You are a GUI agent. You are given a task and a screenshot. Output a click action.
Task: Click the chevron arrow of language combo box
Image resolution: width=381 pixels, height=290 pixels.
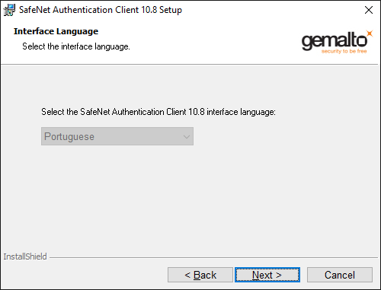[x=187, y=137]
